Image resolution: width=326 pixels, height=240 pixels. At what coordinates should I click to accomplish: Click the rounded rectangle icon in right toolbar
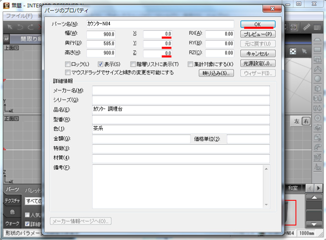[317, 50]
